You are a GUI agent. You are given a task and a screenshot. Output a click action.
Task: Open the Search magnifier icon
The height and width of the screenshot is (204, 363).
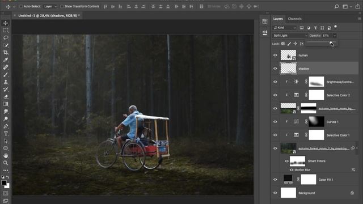pos(336,7)
